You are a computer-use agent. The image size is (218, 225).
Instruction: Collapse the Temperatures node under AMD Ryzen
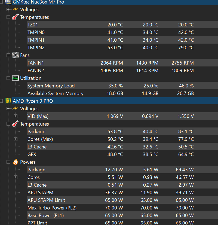(x=8, y=124)
